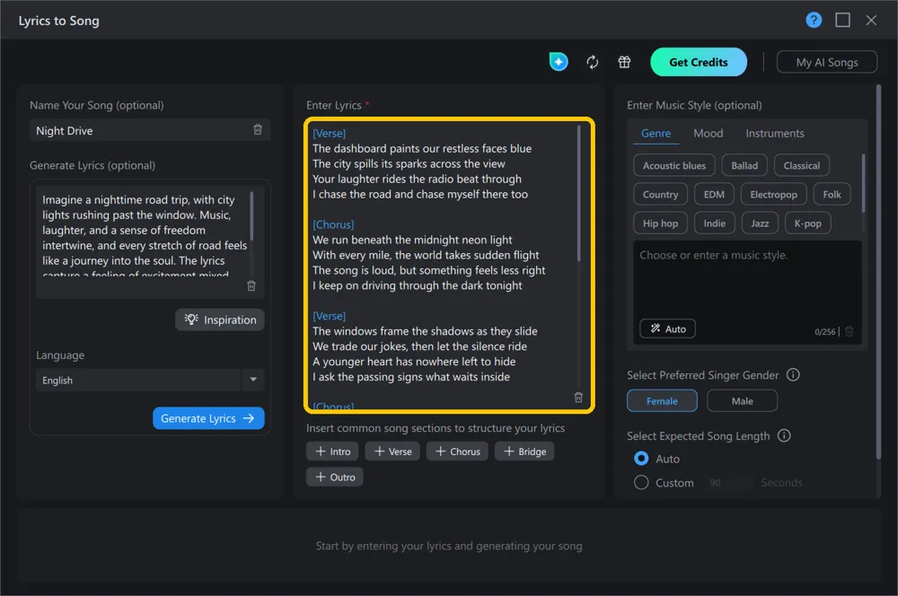Open the English language combo box
This screenshot has width=898, height=596.
(150, 381)
